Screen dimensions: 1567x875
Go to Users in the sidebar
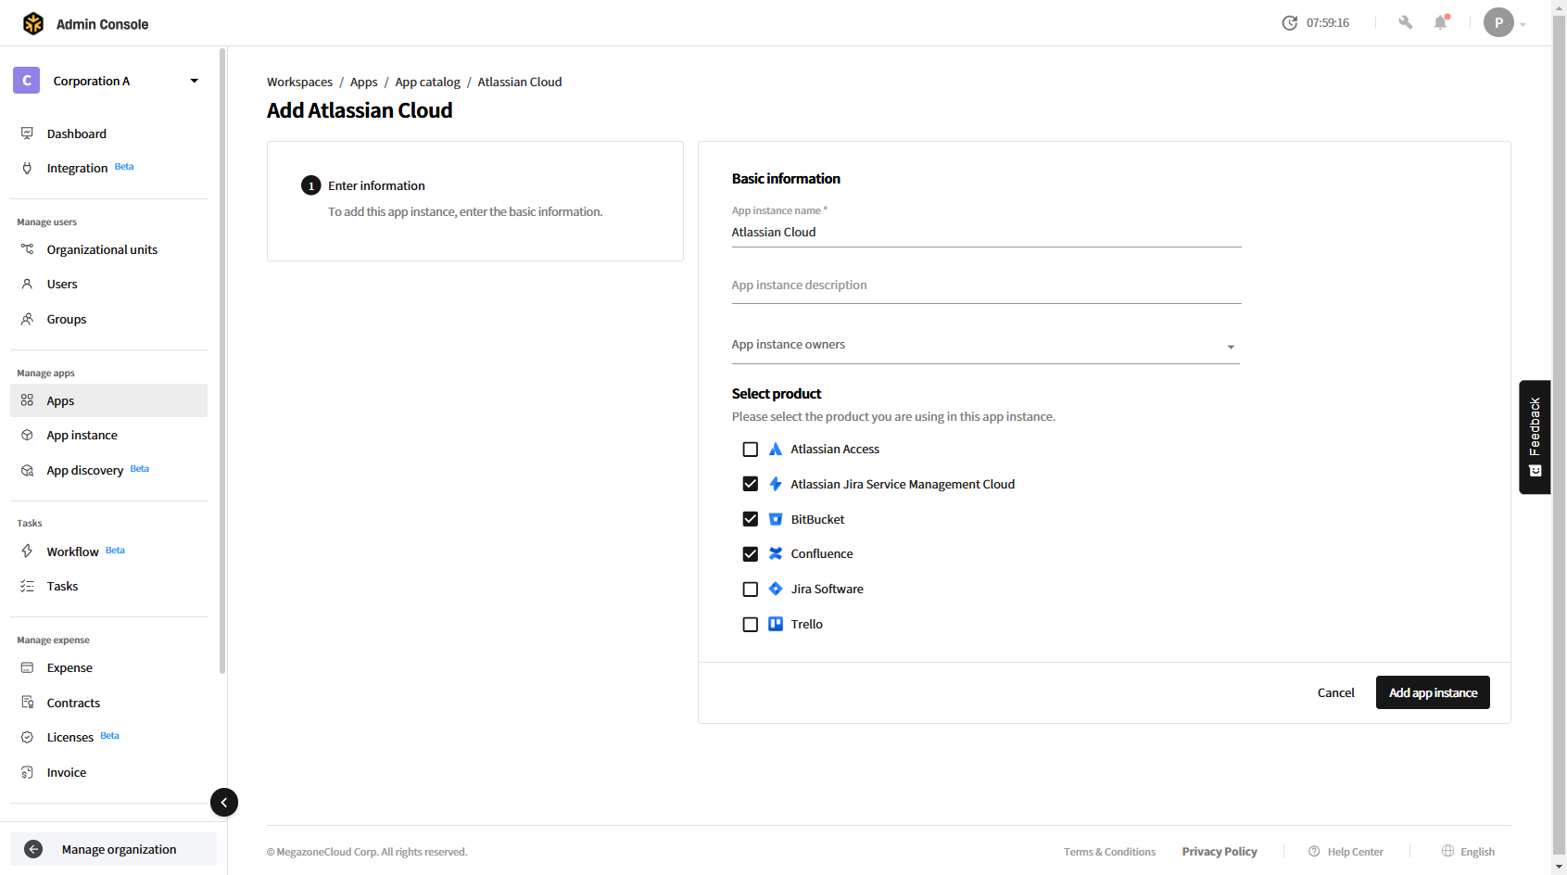pos(108,284)
